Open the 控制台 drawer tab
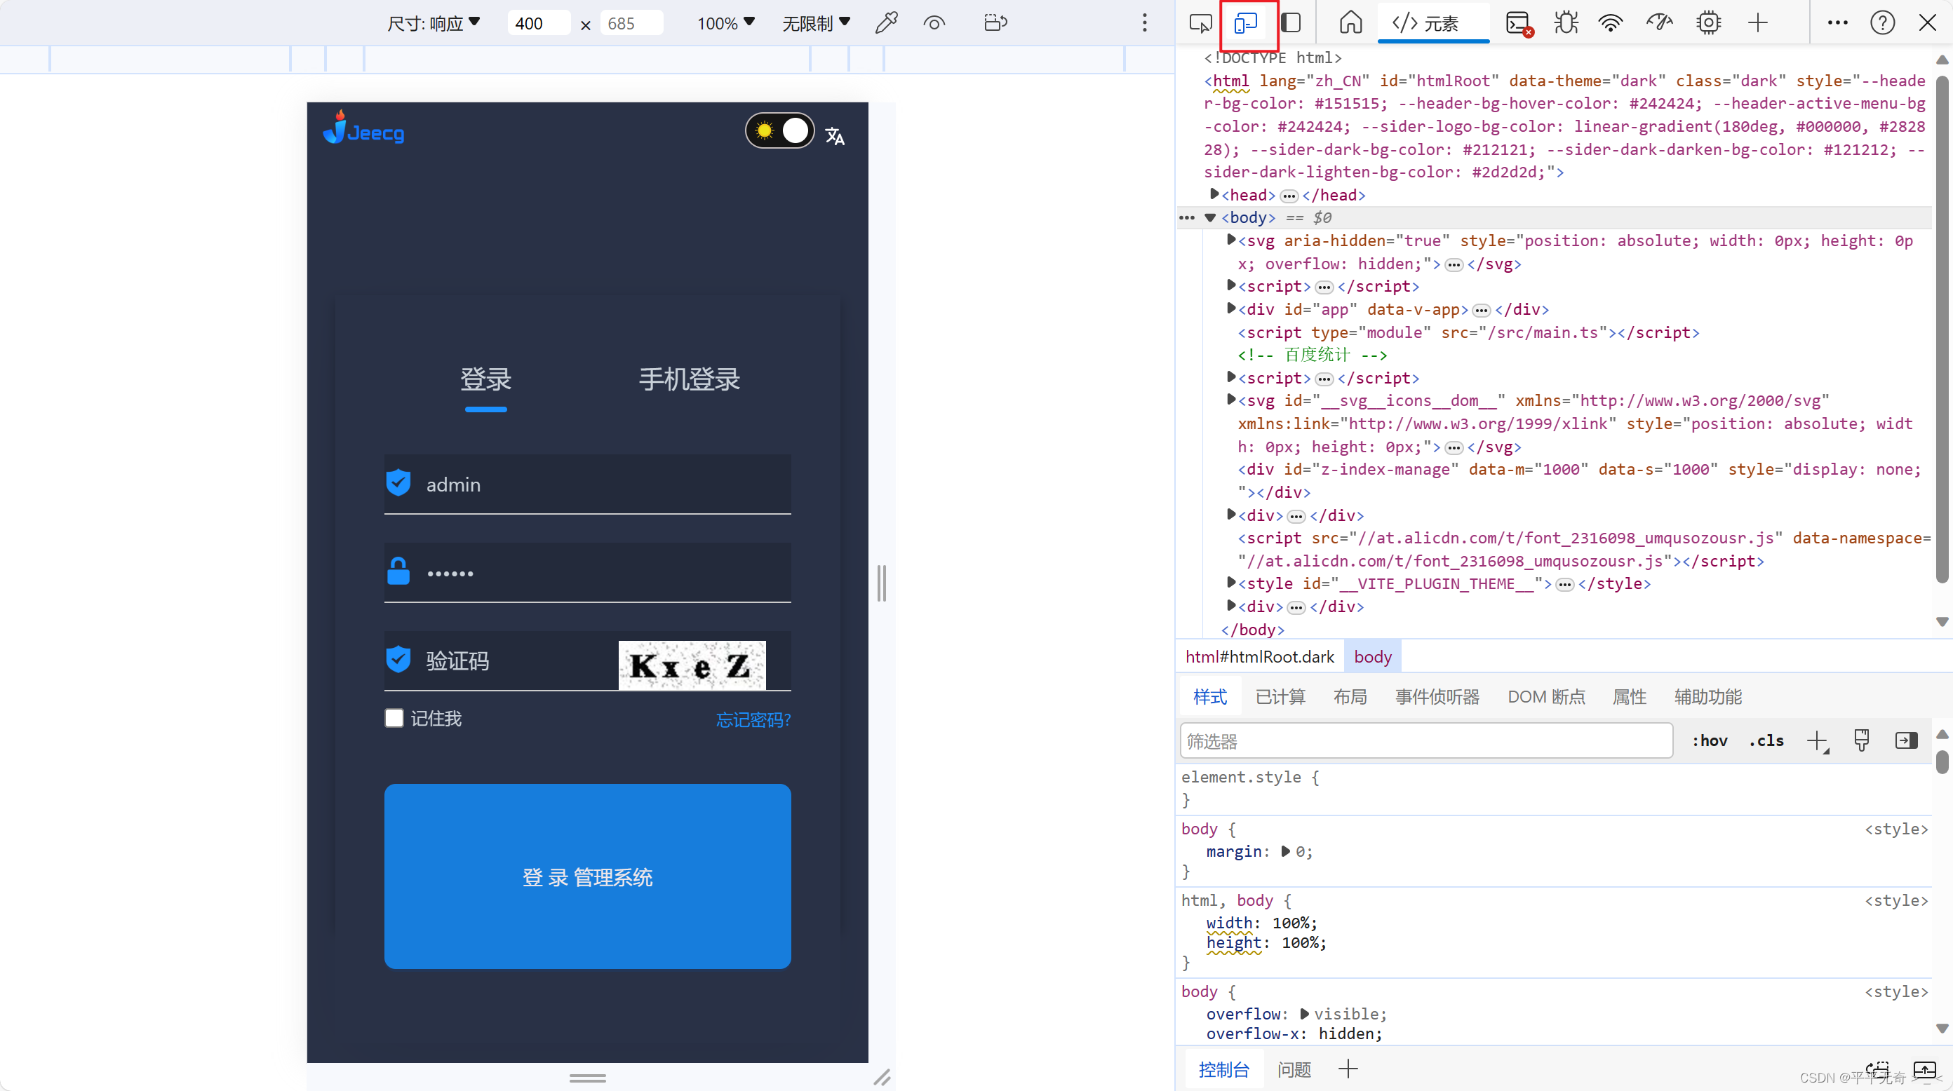This screenshot has height=1091, width=1953. 1223,1069
